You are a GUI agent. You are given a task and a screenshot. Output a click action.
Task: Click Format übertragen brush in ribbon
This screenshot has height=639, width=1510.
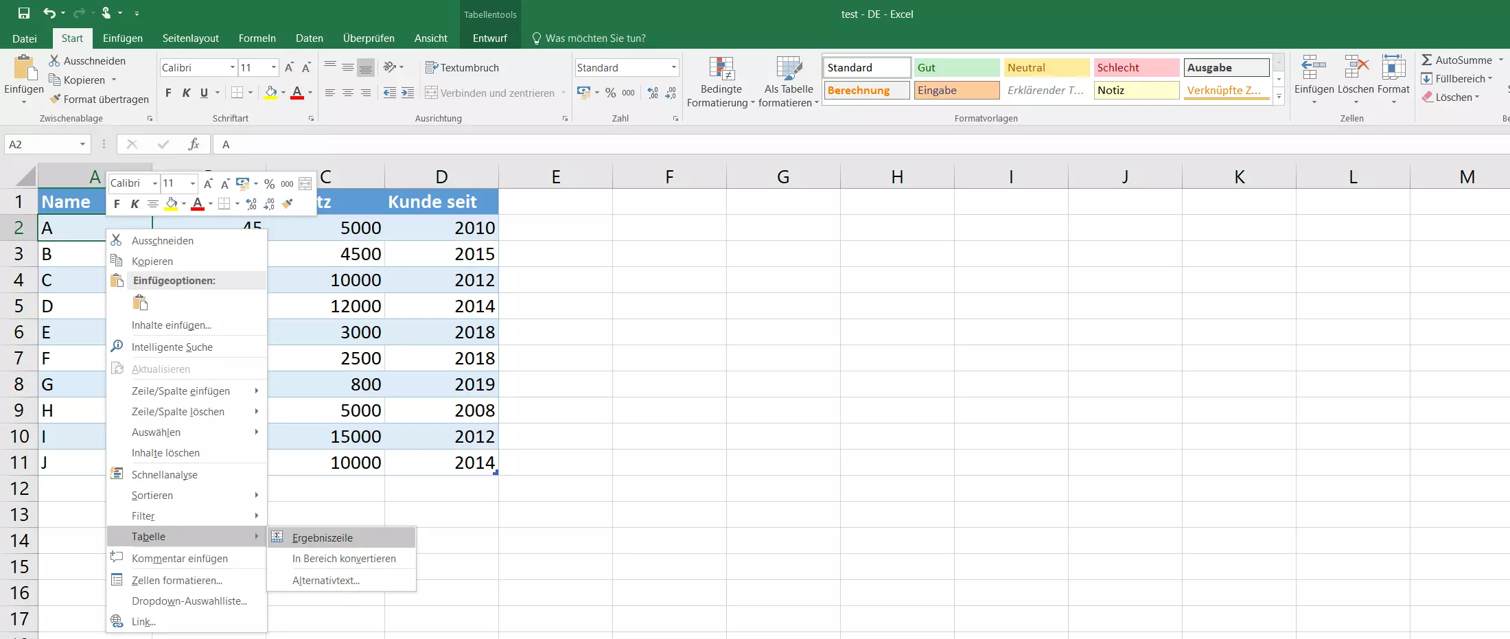(x=55, y=99)
